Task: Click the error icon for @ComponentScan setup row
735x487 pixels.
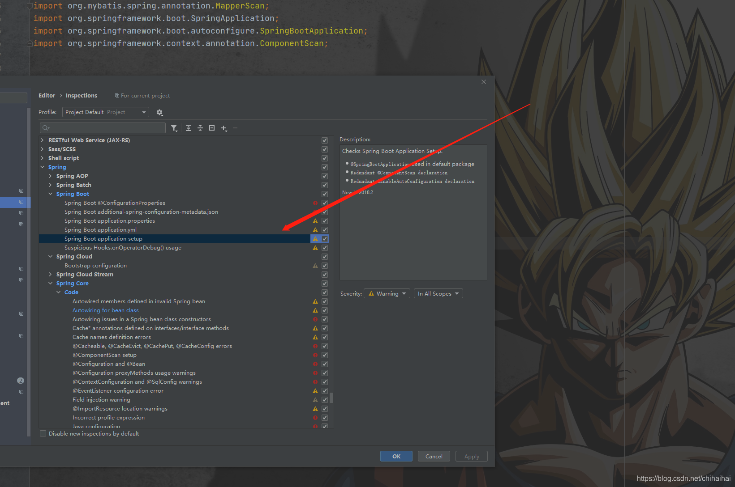Action: coord(315,355)
